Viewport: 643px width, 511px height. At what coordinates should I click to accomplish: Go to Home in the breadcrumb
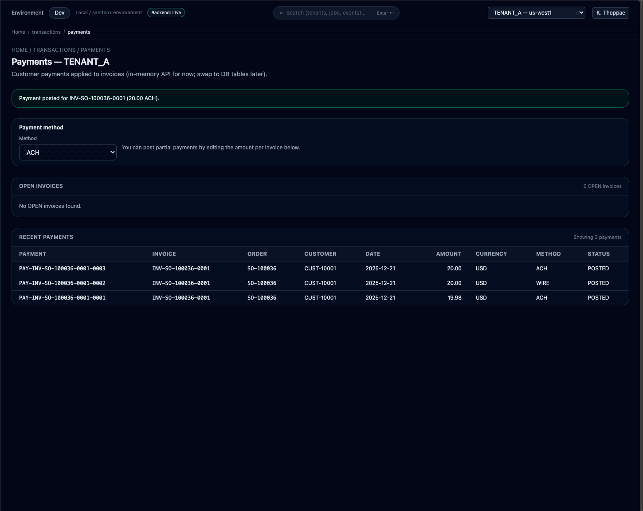pyautogui.click(x=18, y=32)
